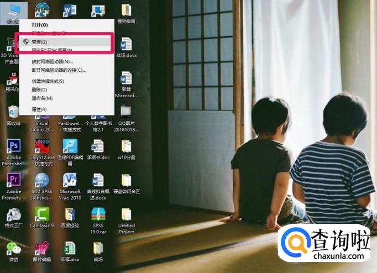Select 属性(R) from context menu

(x=39, y=109)
